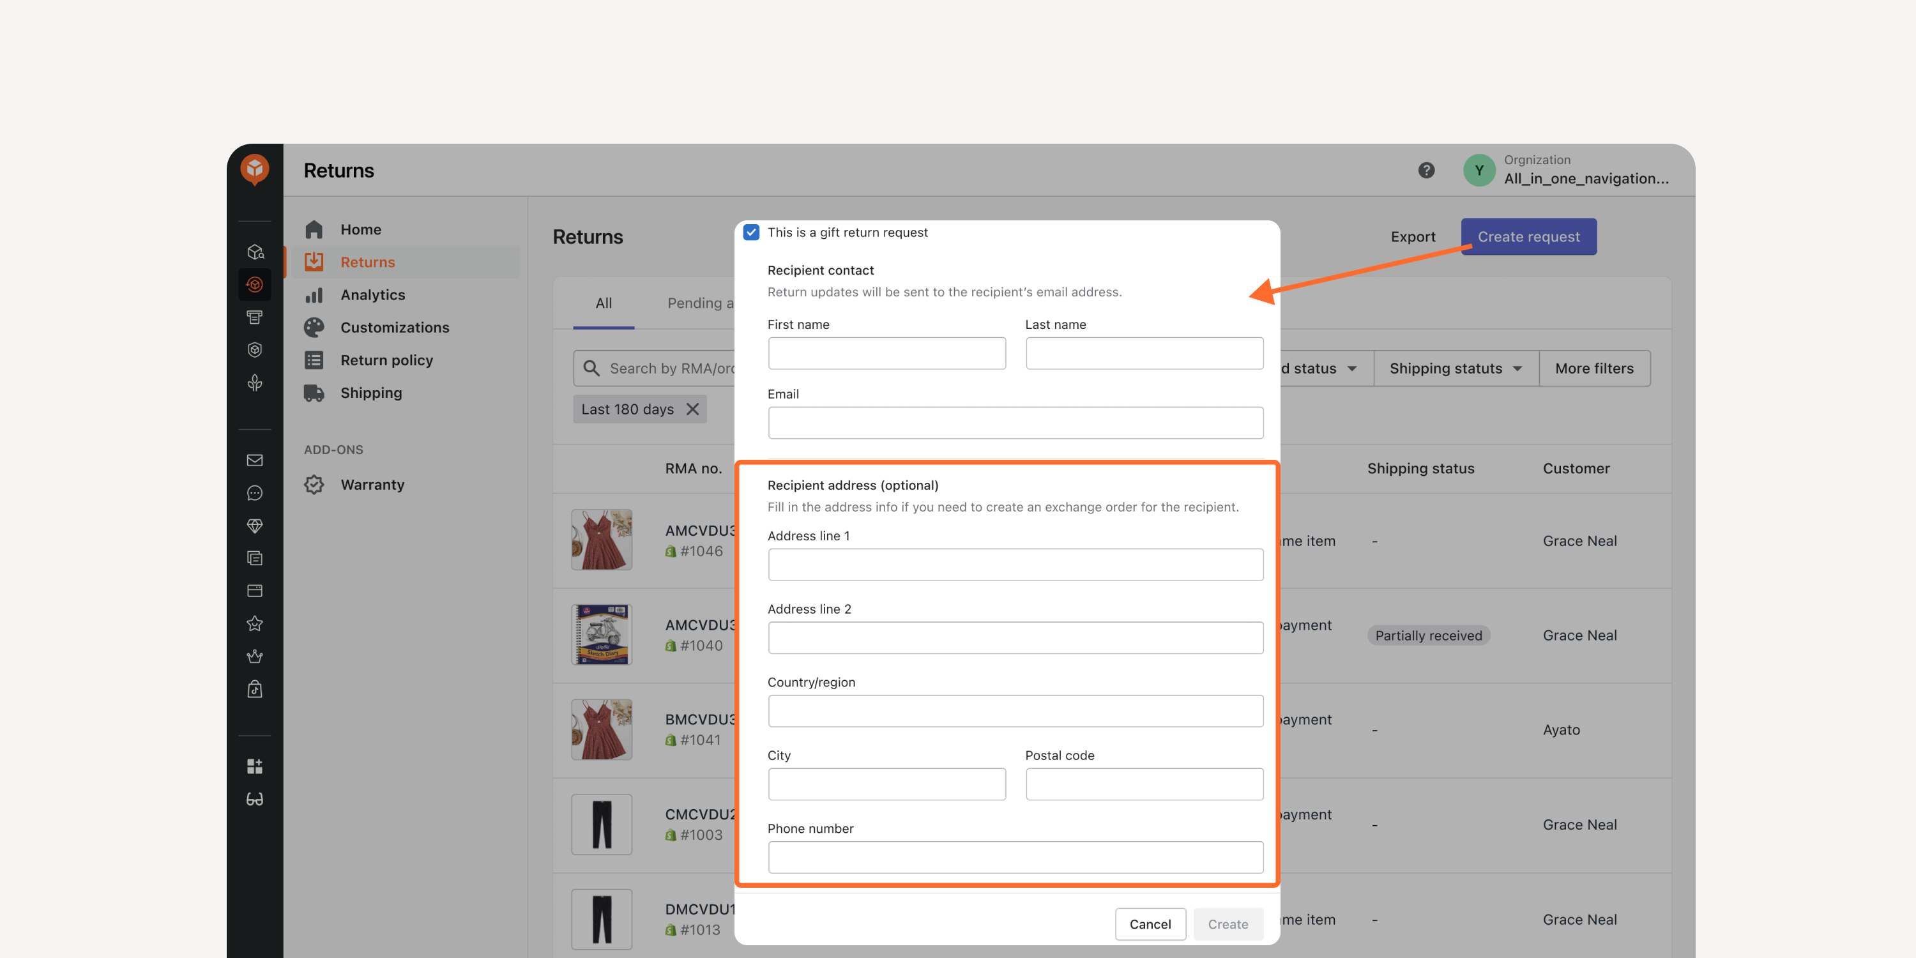Image resolution: width=1916 pixels, height=958 pixels.
Task: Click the Create request button
Action: (x=1528, y=236)
